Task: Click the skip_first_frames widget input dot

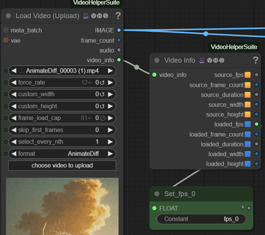Action: click(6, 130)
